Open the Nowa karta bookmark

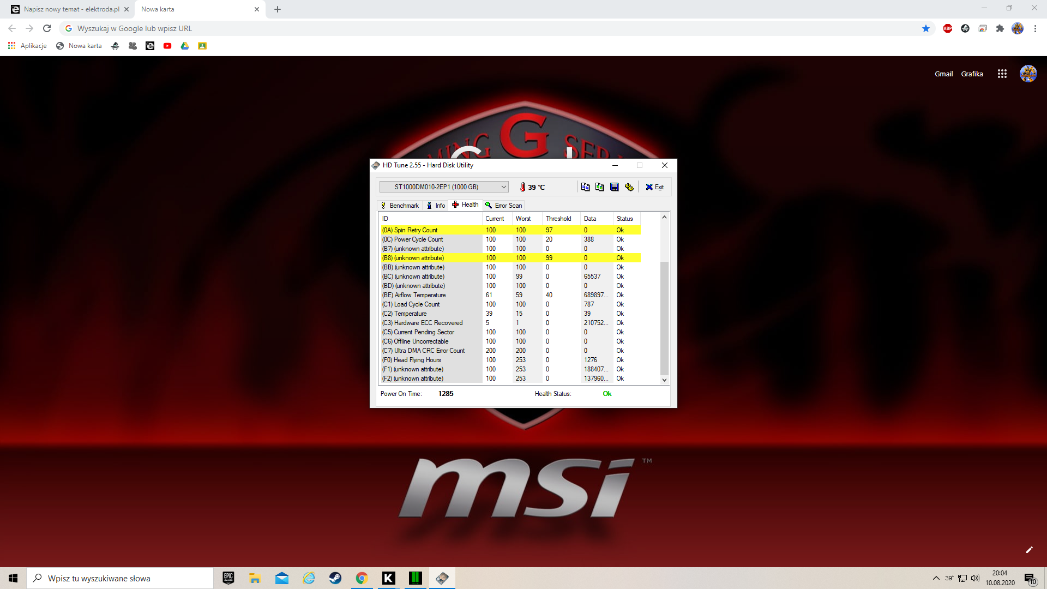pyautogui.click(x=79, y=46)
